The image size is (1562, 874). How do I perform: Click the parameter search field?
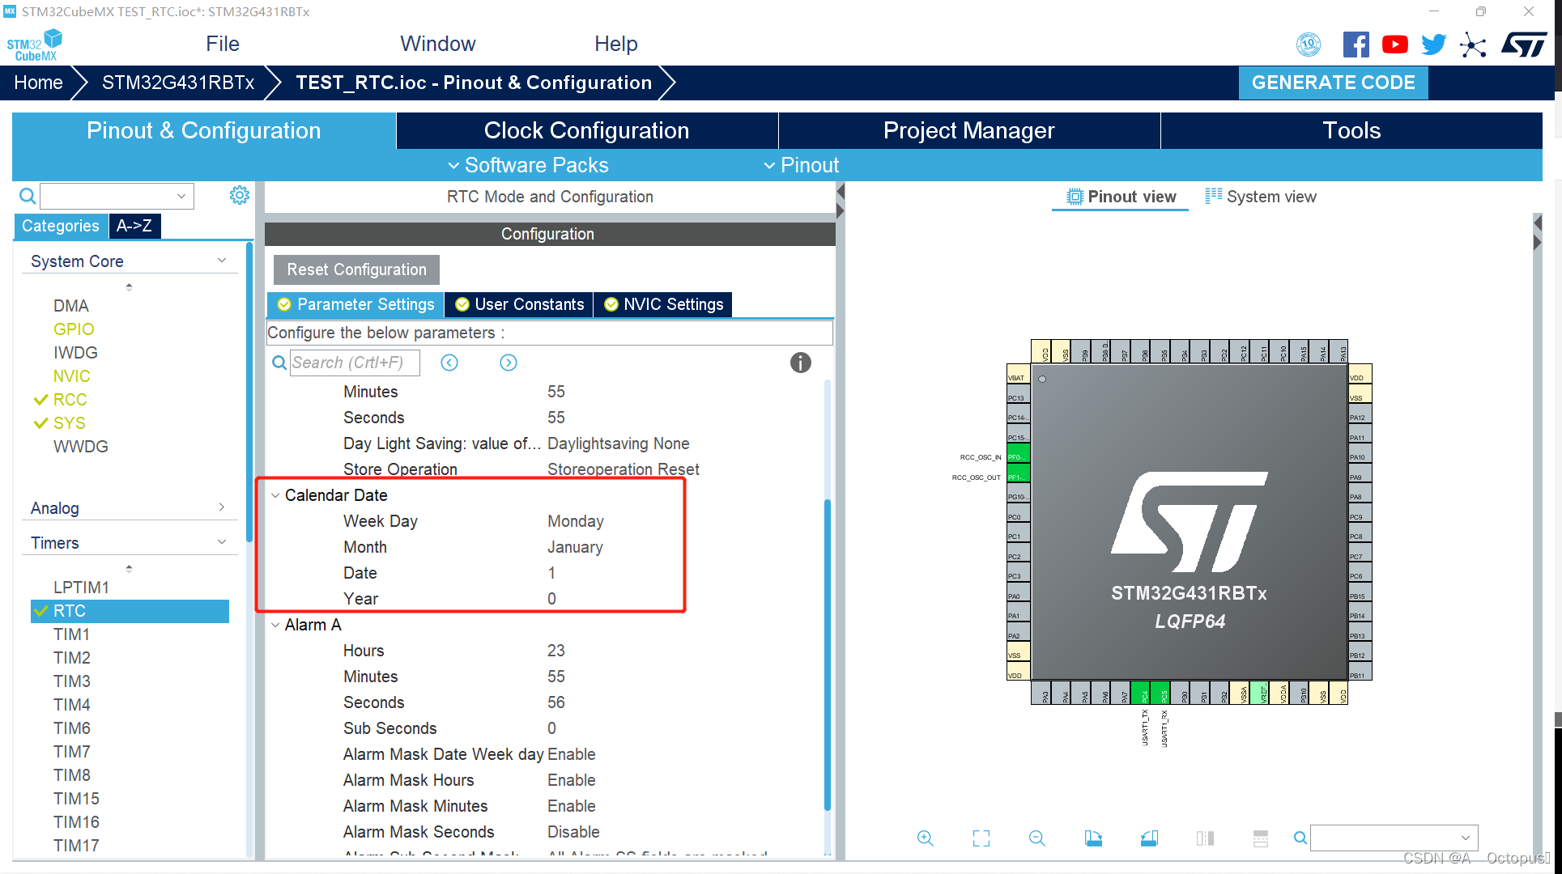coord(355,362)
